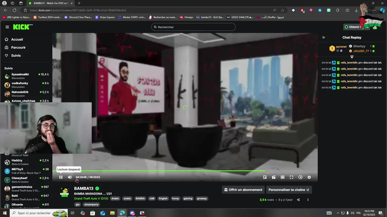
Task: Open the playback speed icon
Action: coord(300,177)
